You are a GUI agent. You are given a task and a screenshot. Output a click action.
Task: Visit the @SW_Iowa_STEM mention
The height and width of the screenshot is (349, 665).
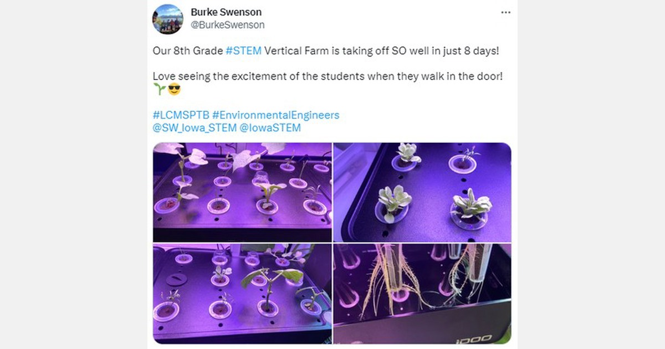[194, 128]
